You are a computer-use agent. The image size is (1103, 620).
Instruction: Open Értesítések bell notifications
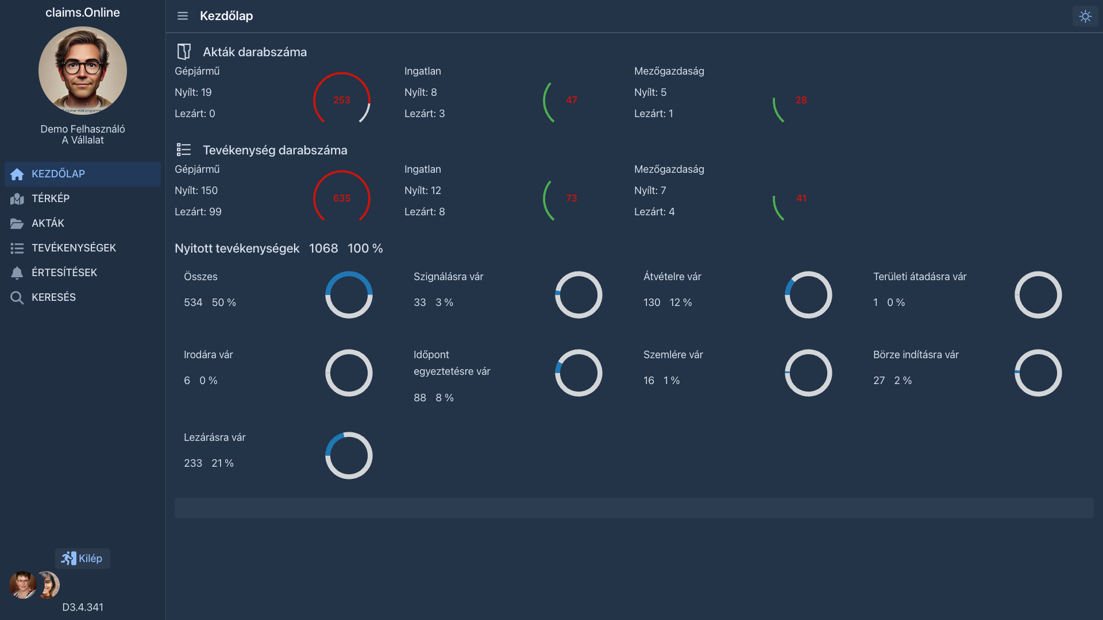[17, 273]
